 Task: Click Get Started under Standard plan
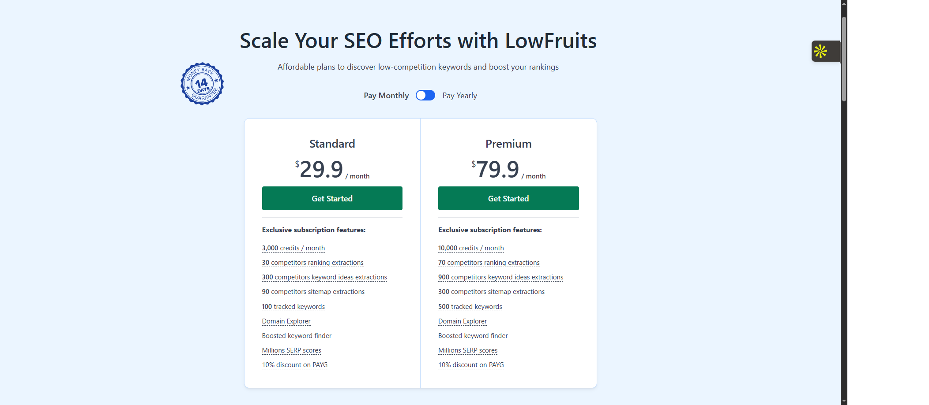point(332,198)
